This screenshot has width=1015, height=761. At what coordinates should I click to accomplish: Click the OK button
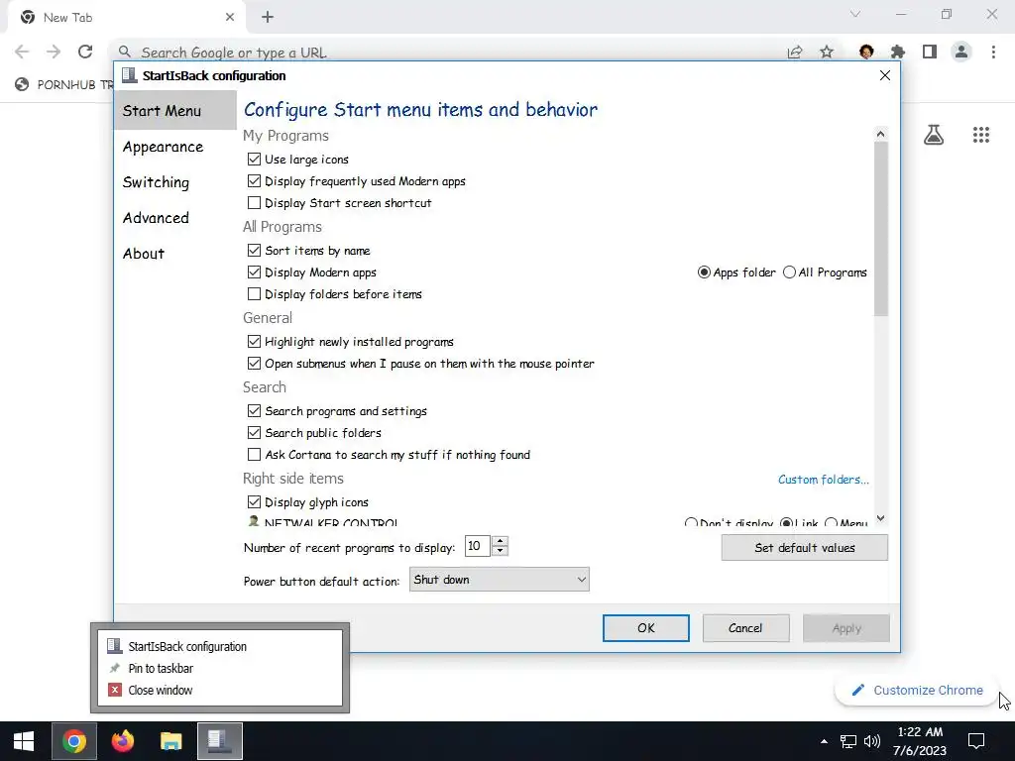pyautogui.click(x=646, y=628)
